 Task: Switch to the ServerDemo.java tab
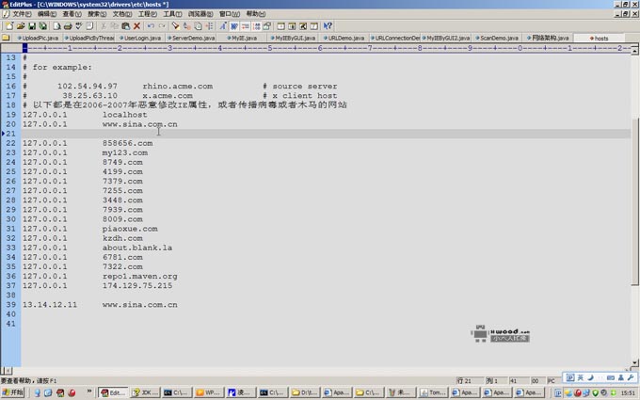click(191, 38)
